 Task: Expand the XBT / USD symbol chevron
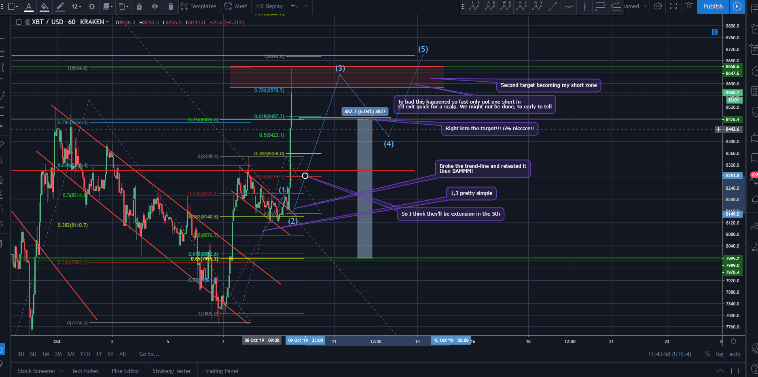[107, 22]
